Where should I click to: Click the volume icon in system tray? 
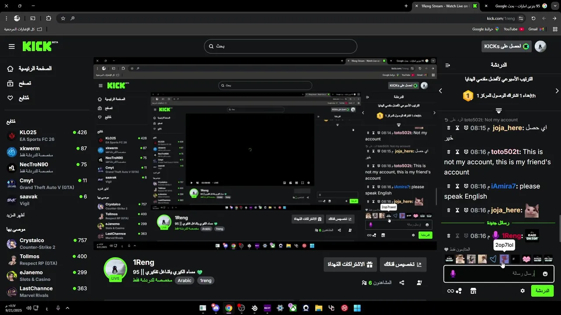pyautogui.click(x=29, y=308)
